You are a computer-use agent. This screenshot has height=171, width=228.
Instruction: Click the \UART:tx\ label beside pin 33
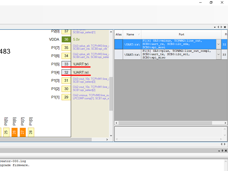point(81,64)
